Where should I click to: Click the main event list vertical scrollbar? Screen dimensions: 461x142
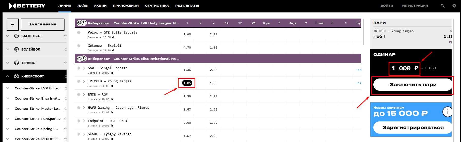pos(363,32)
